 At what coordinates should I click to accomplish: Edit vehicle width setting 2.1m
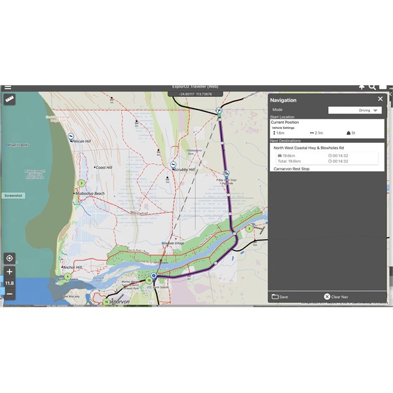[x=315, y=133]
